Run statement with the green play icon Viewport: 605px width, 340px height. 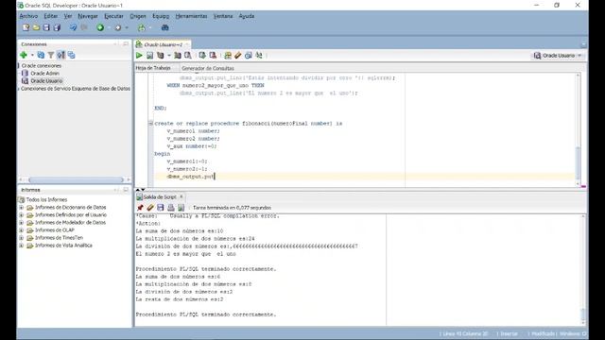tap(139, 56)
